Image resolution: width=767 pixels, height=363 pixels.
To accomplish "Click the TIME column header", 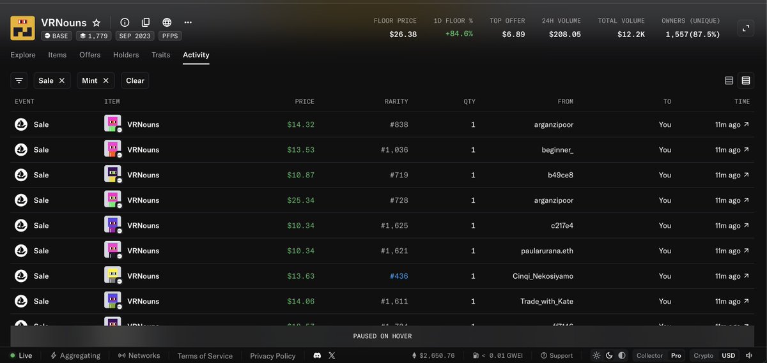I will (742, 101).
